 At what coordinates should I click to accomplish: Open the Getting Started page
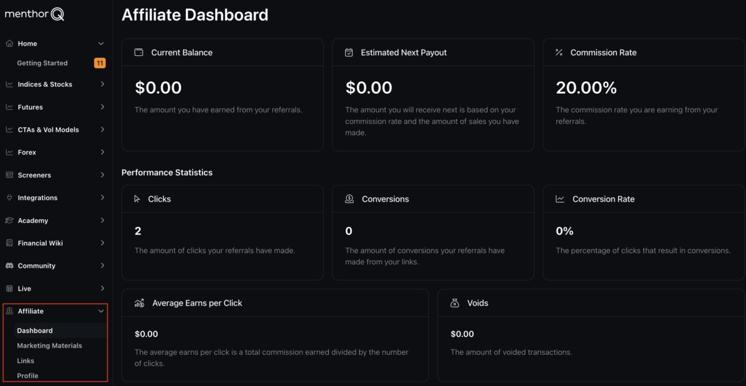42,63
